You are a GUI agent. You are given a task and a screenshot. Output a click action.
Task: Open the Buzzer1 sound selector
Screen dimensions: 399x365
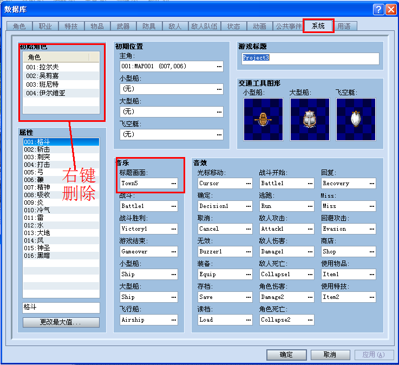click(225, 251)
